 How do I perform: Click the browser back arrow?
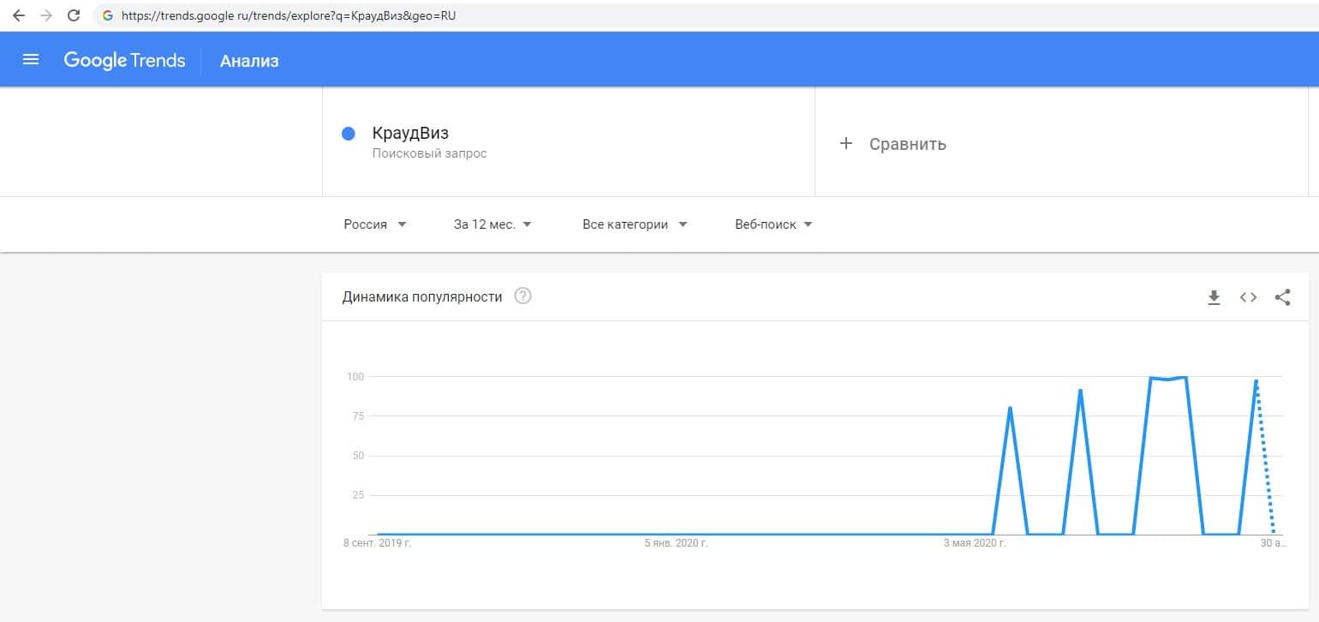(18, 15)
